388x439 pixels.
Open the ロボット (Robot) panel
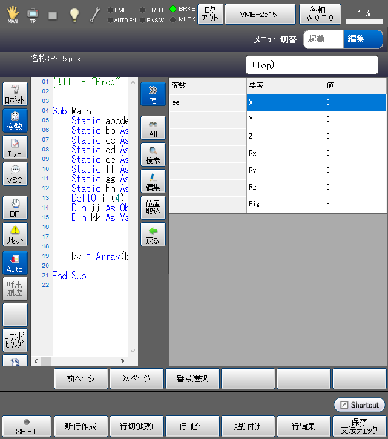pos(15,94)
